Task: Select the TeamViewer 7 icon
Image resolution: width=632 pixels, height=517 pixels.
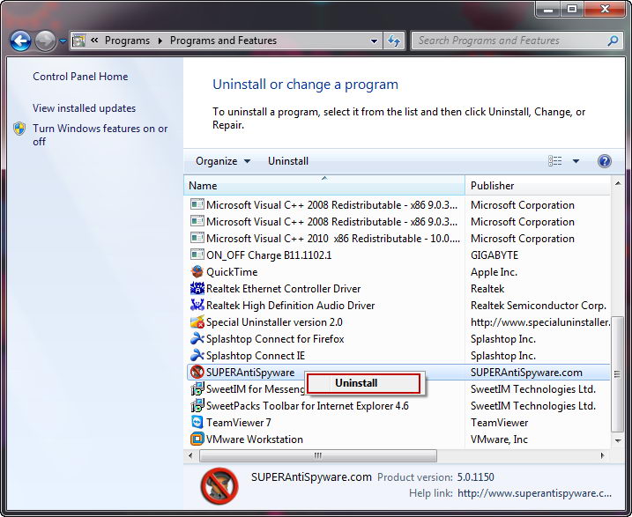Action: [197, 423]
